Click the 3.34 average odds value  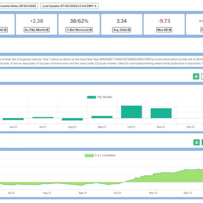pos(121,21)
